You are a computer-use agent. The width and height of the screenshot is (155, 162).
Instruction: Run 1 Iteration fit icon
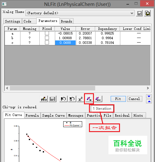[x=89, y=99]
